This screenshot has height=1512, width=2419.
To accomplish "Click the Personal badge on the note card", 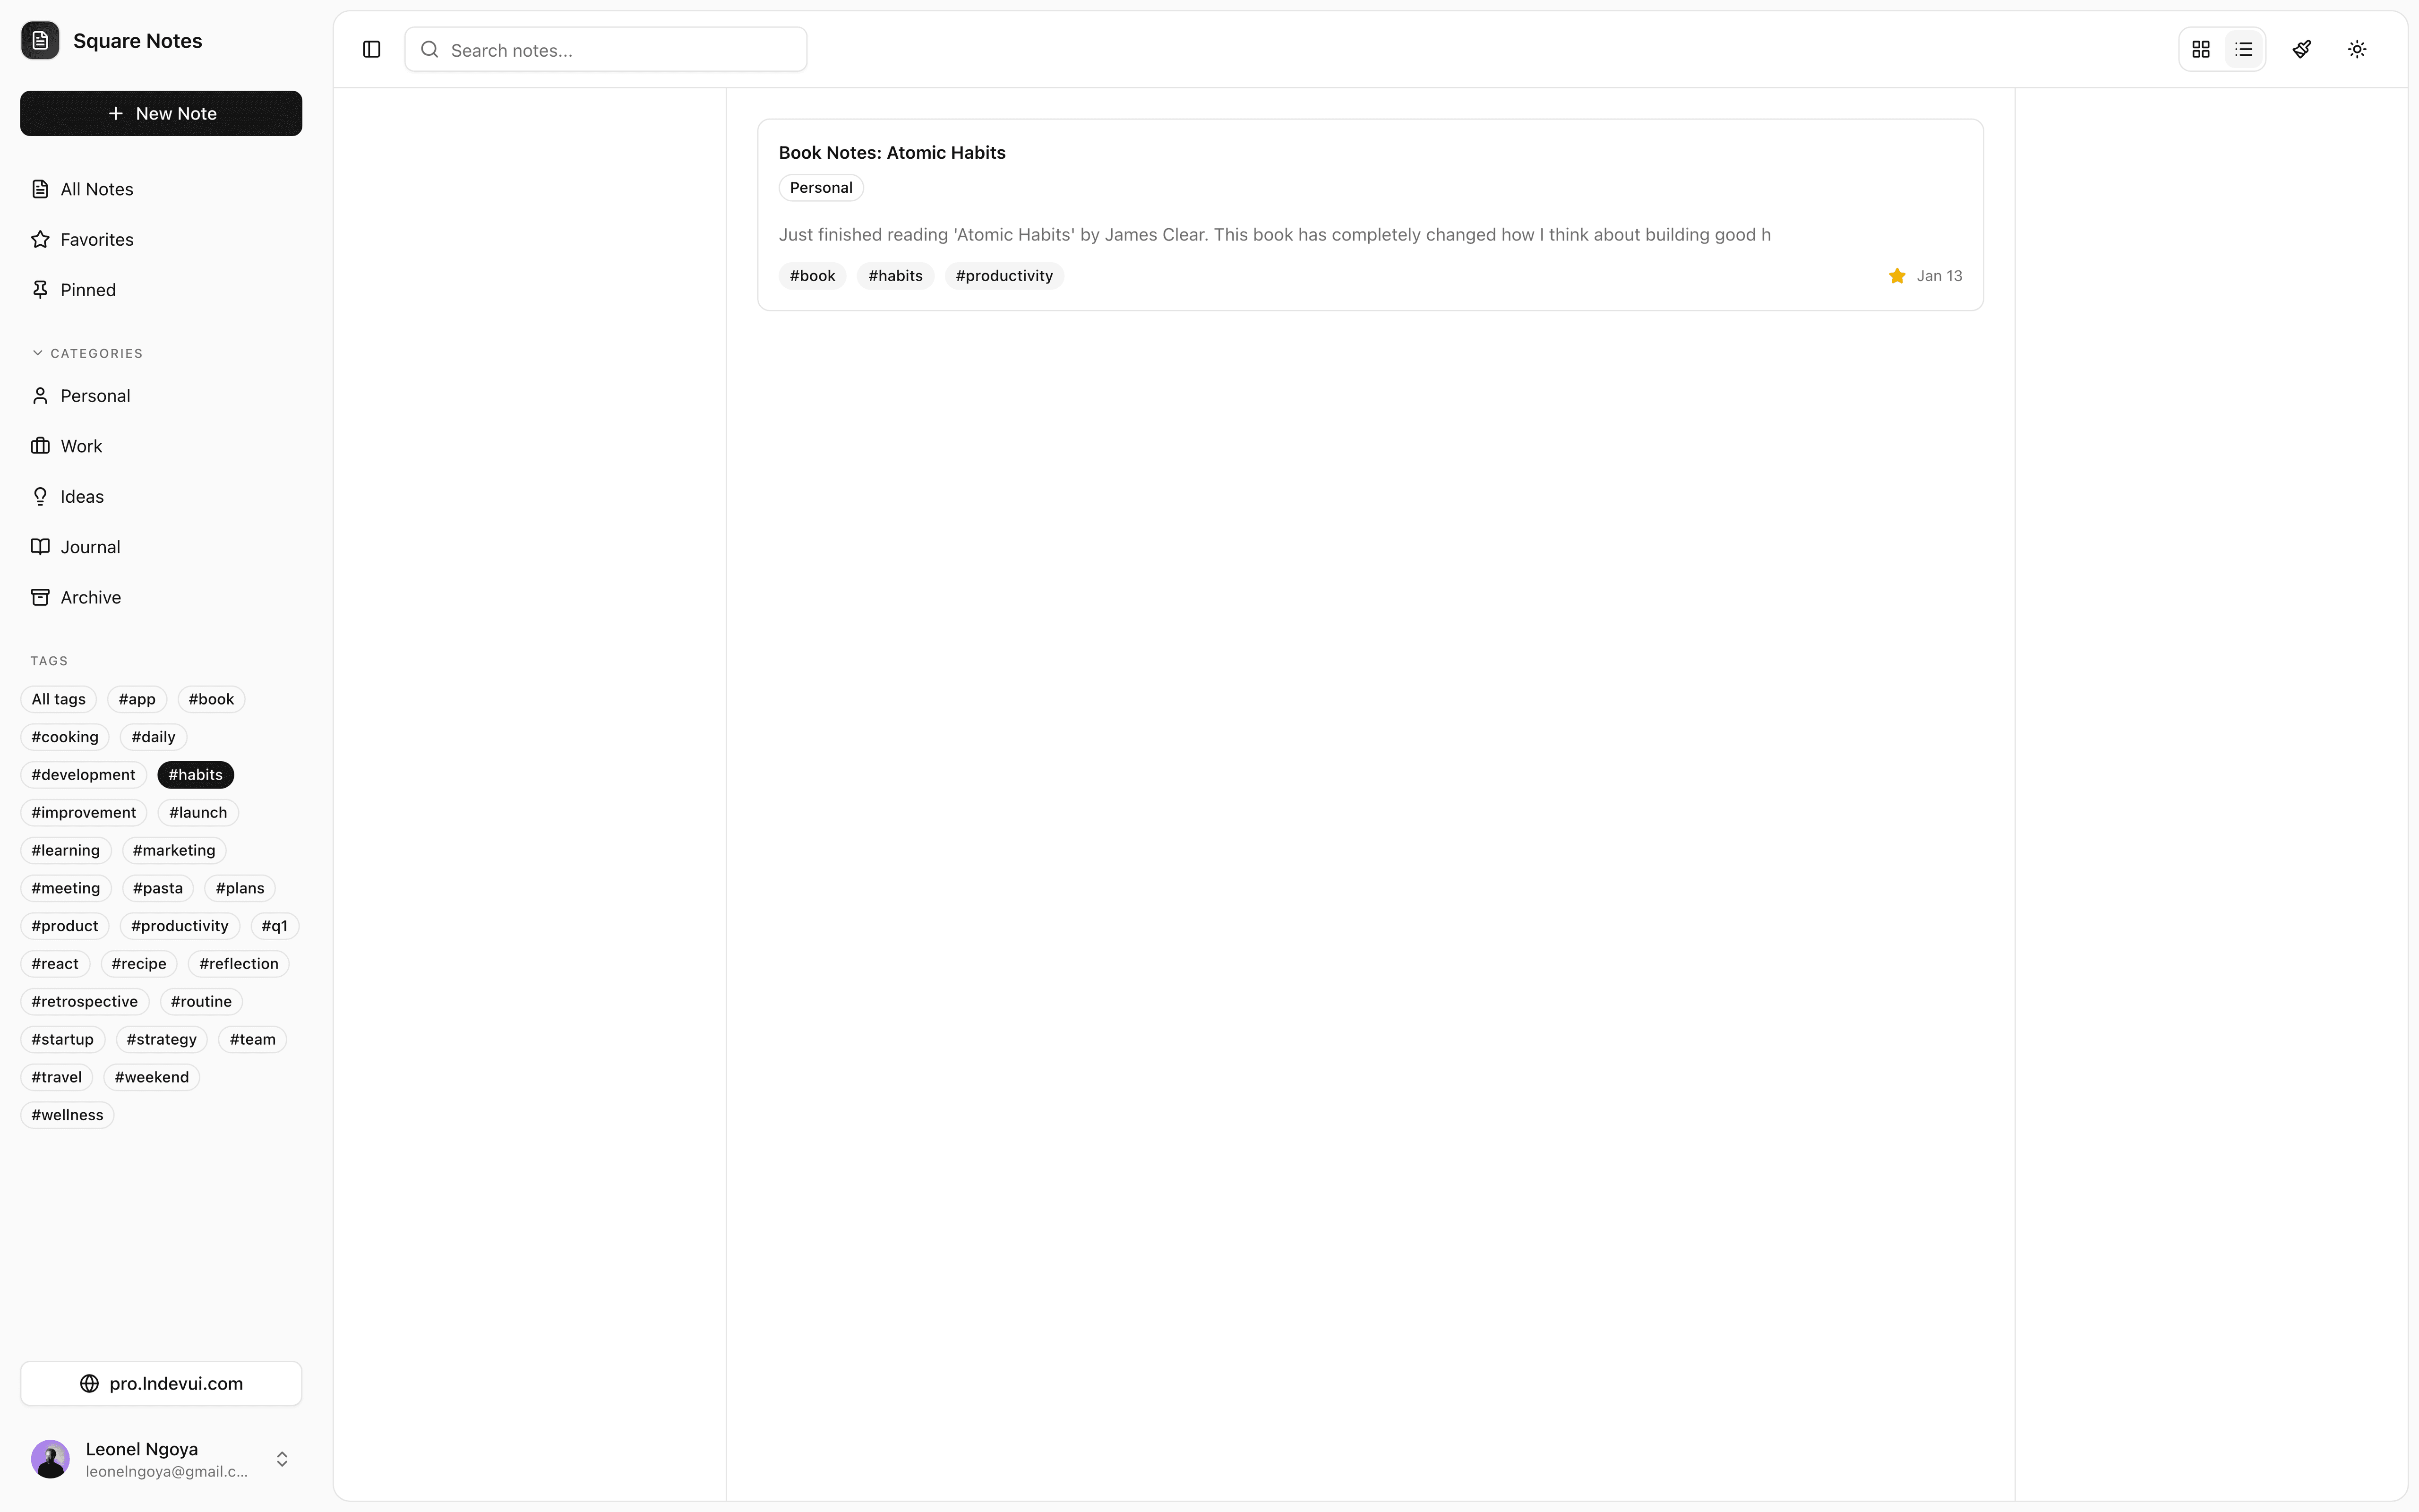I will (821, 188).
